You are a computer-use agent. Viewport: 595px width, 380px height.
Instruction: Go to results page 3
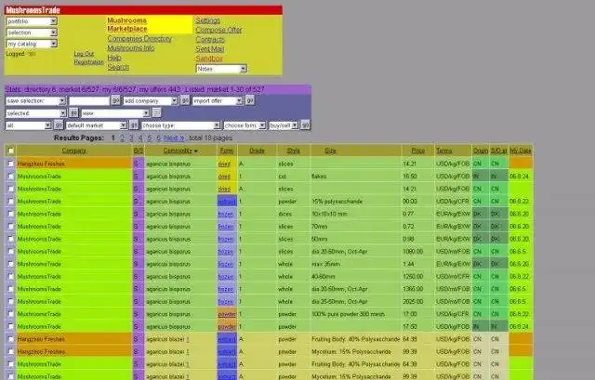click(131, 138)
